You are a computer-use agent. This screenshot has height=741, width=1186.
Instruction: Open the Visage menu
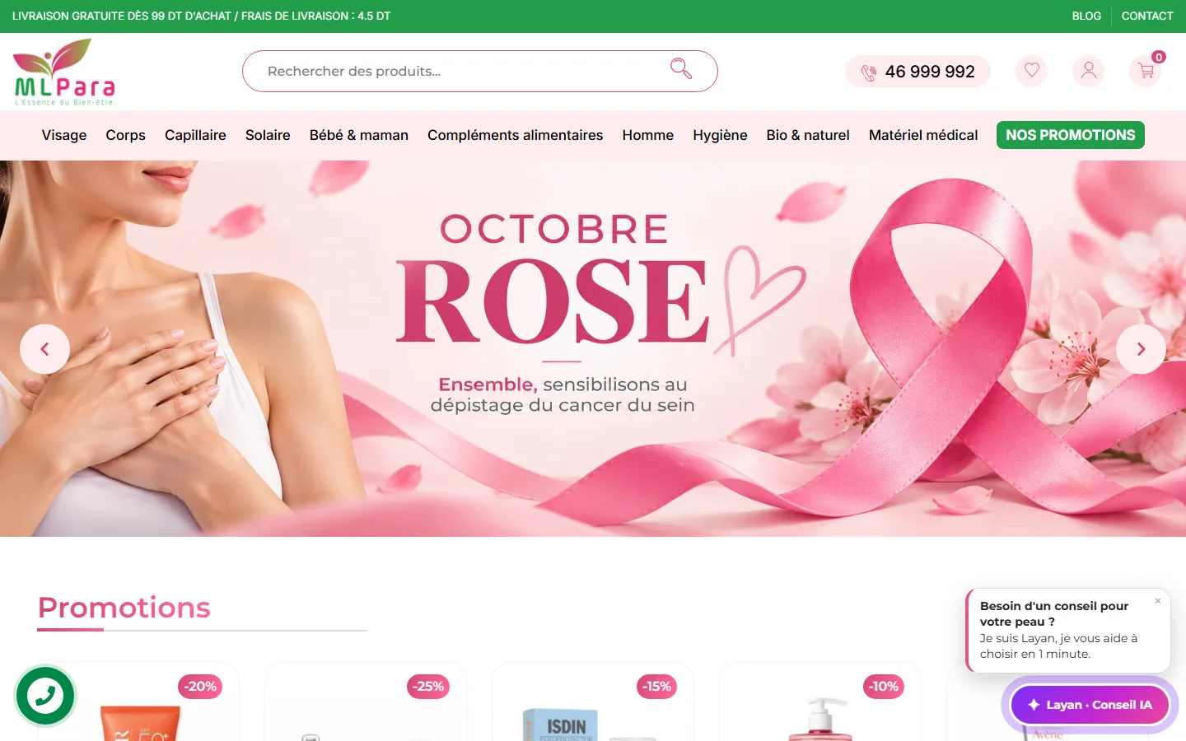[64, 135]
